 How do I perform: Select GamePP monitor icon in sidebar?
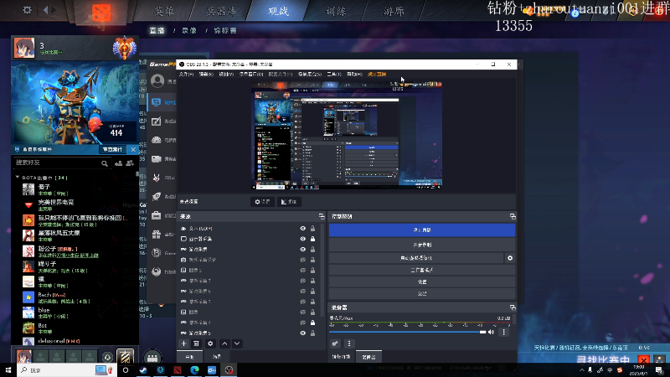point(157,102)
